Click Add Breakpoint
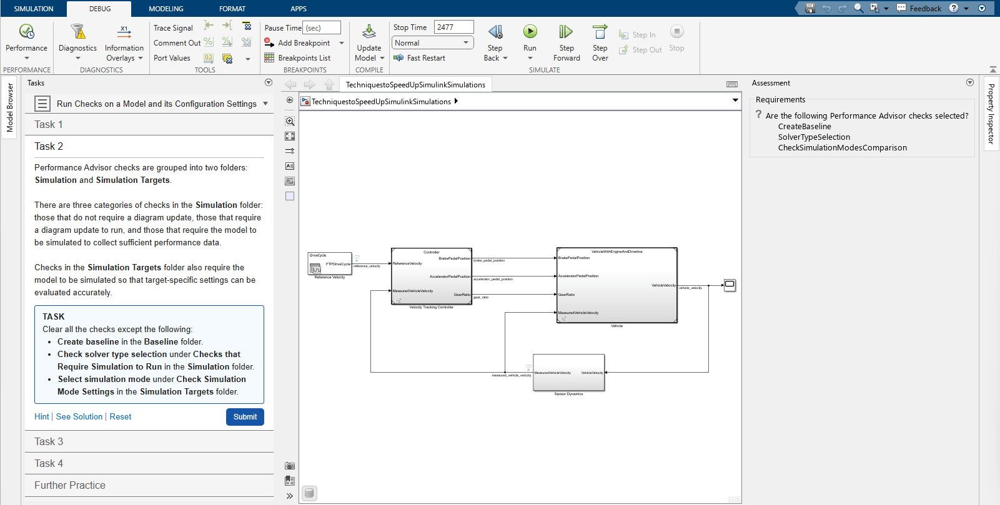 tap(297, 43)
